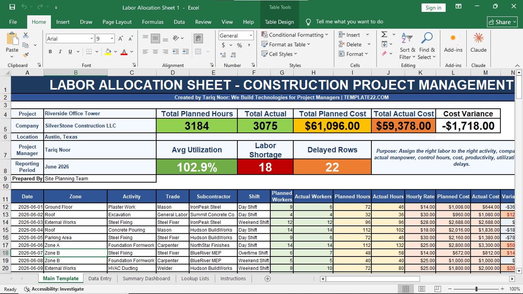The image size is (523, 294).
Task: Apply the yellow Fill Color swatch
Action: click(x=108, y=52)
